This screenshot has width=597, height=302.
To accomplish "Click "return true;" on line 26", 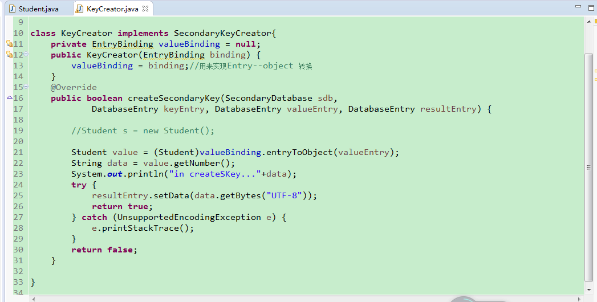I will (x=122, y=206).
